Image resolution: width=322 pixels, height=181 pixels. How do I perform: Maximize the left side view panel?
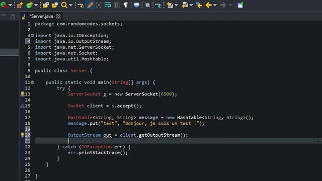pyautogui.click(x=13, y=16)
